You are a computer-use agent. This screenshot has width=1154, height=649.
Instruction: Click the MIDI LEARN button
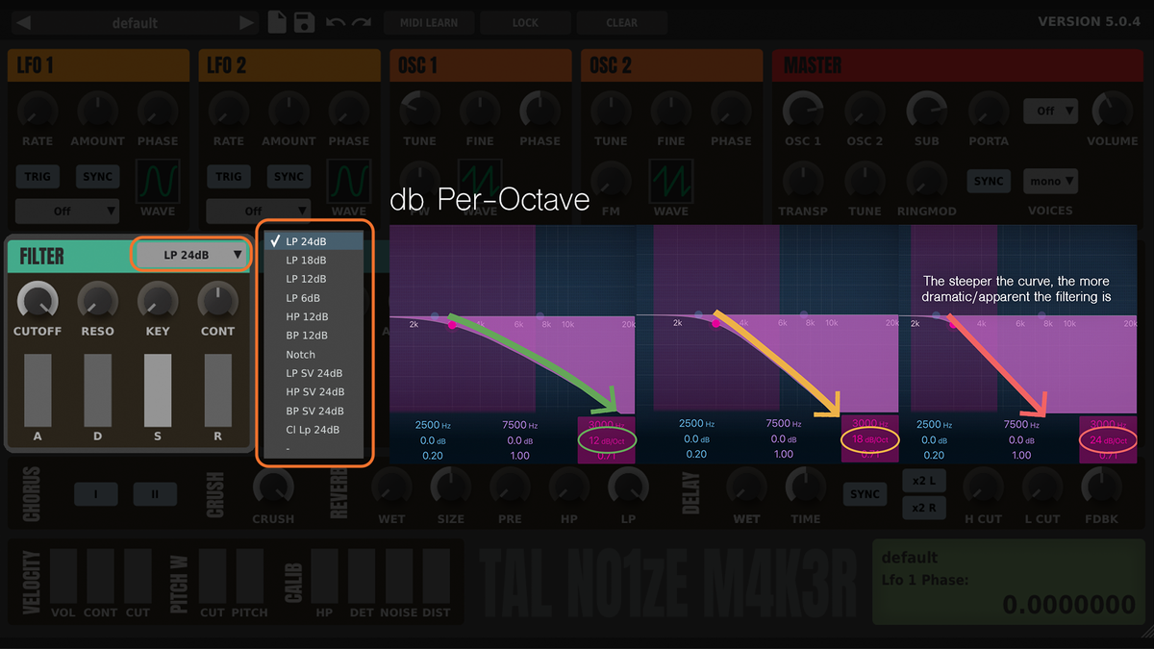(x=429, y=22)
